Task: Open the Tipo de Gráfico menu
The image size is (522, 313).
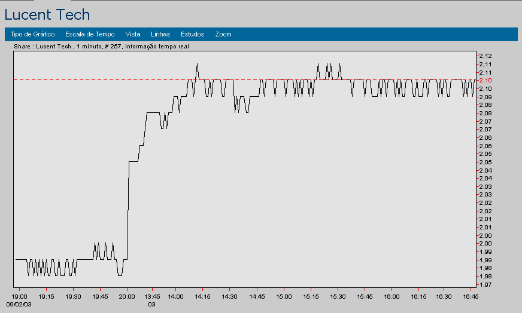Action: pyautogui.click(x=32, y=34)
